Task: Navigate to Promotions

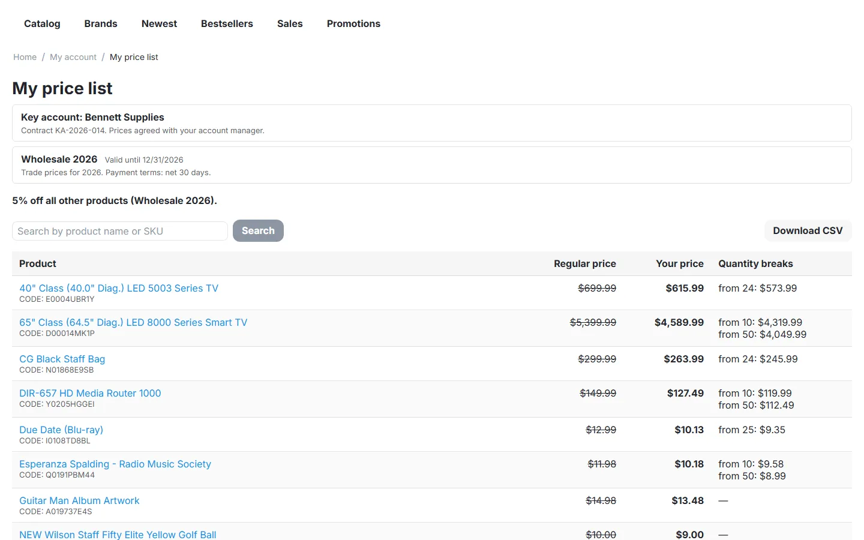Action: 353,23
